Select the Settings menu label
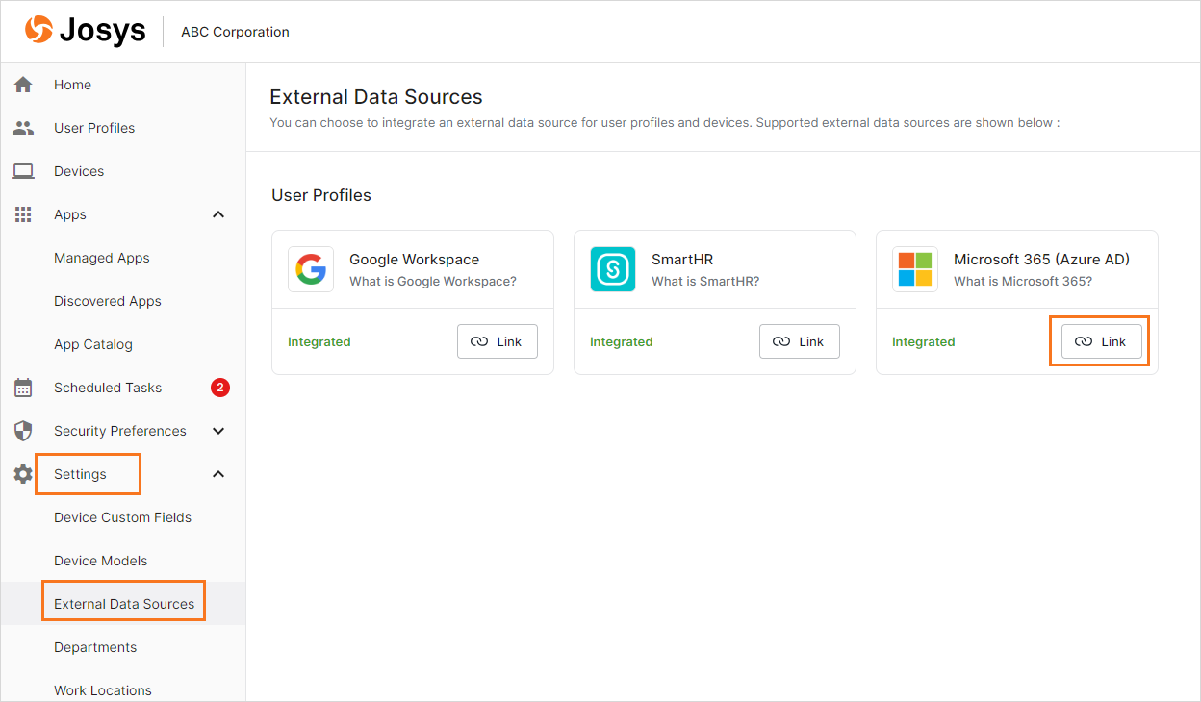The image size is (1201, 702). coord(80,474)
